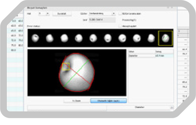Viewport: 196px width, 125px height.
Task: Toggle the checkbox right of the combo box
Action: click(120, 14)
